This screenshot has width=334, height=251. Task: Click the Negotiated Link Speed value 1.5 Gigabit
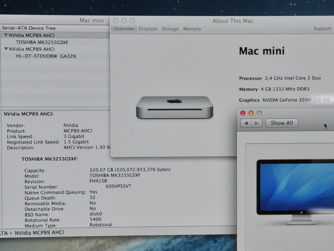76,142
